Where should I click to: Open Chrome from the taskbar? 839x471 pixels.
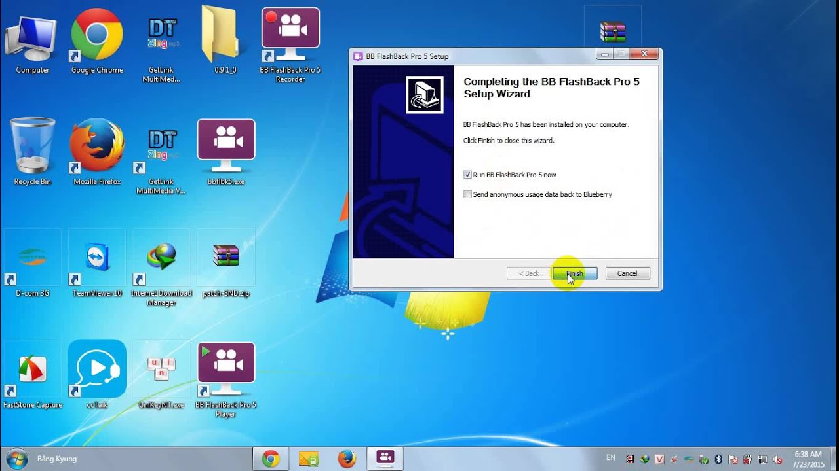[270, 459]
